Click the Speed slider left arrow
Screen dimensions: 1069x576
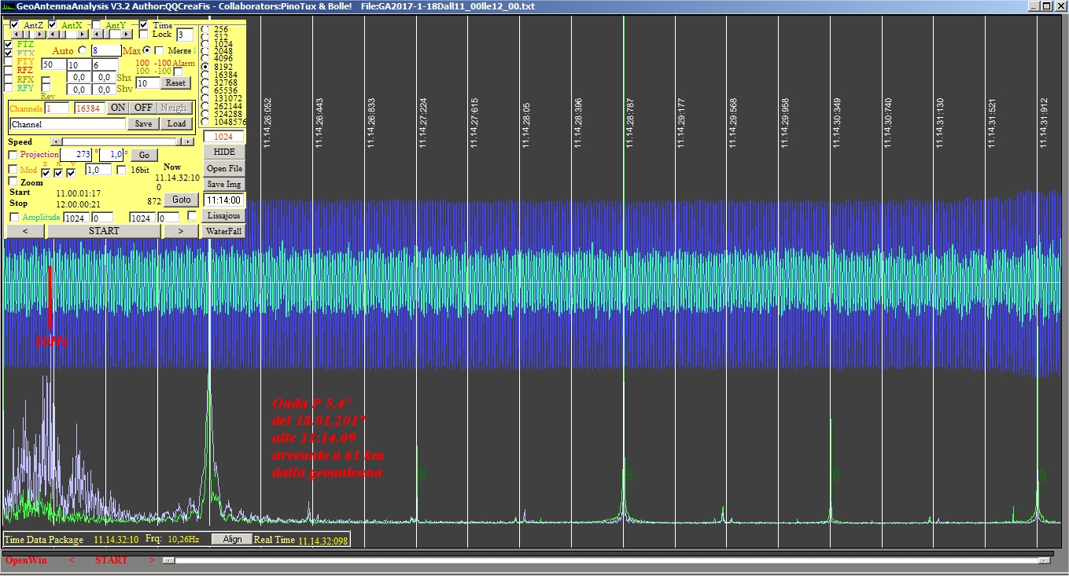coord(57,141)
